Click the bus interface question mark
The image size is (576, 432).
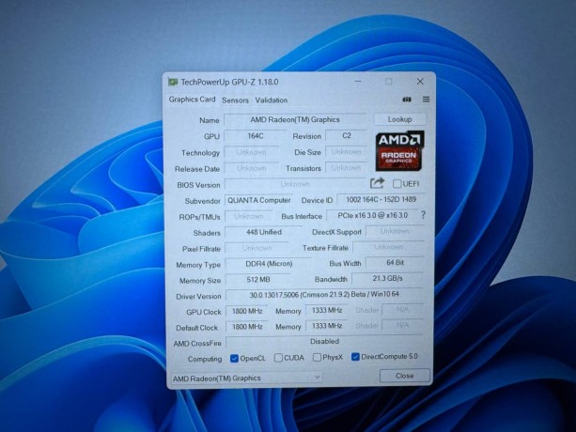click(x=423, y=215)
